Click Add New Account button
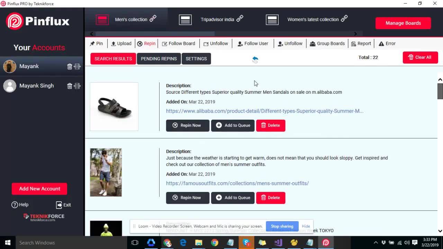Image resolution: width=443 pixels, height=249 pixels. point(39,189)
